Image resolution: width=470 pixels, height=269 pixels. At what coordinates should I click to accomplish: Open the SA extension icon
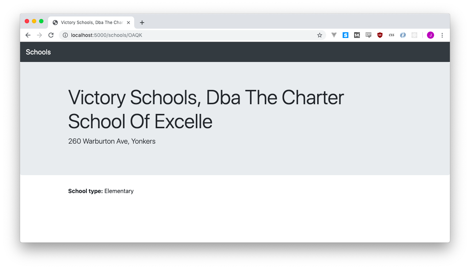click(x=357, y=35)
